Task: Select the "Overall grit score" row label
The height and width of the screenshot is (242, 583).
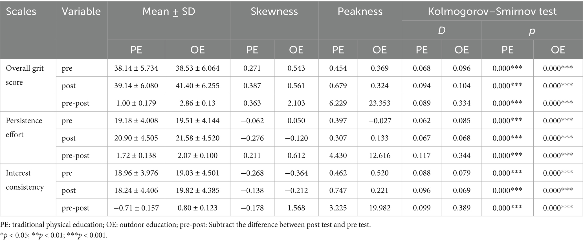Action: coord(25,75)
